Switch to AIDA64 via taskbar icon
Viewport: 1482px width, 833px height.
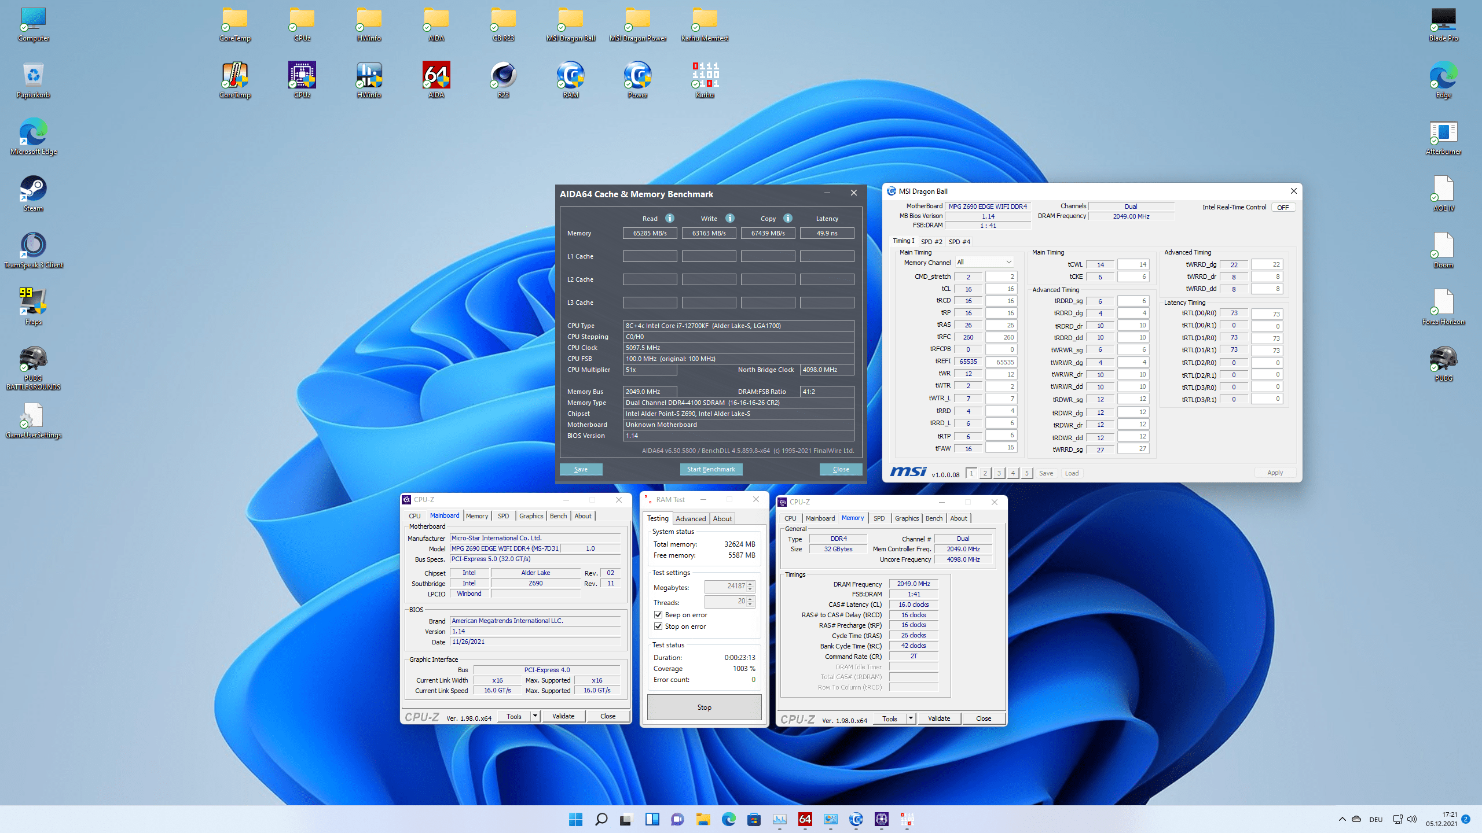805,819
